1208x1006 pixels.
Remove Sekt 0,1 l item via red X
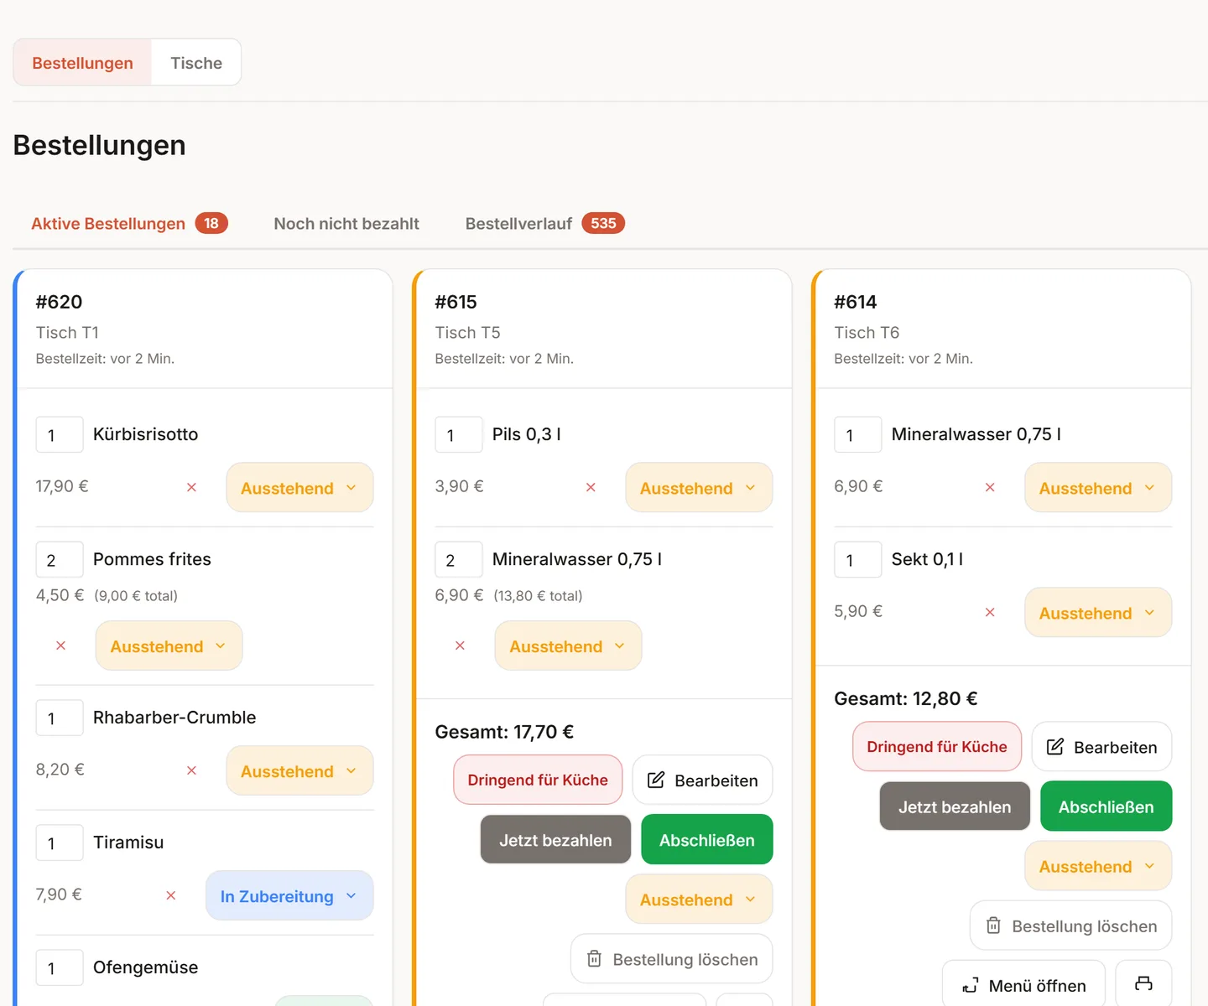[990, 612]
